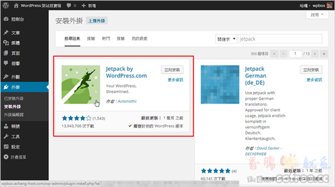
Task: Click the Jetpack rocket thumbnail
Action: 81,84
